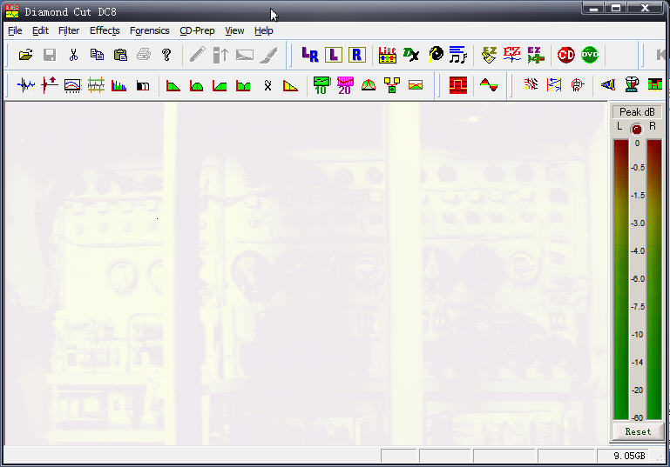This screenshot has width=670, height=467.
Task: Open the EZ Clean brush icon
Action: coord(489,55)
